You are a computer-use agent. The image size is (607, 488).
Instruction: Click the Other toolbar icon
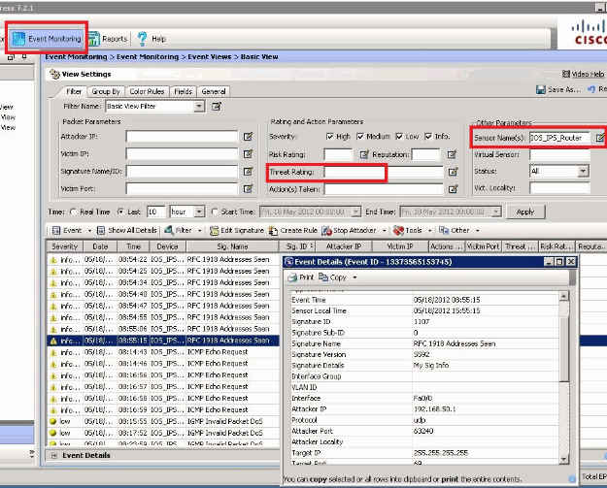tap(444, 230)
